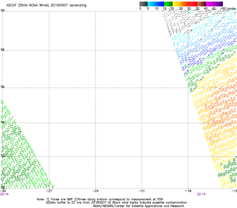Click the legend label '10'
Screen dimensions: 237x208
[157, 9]
